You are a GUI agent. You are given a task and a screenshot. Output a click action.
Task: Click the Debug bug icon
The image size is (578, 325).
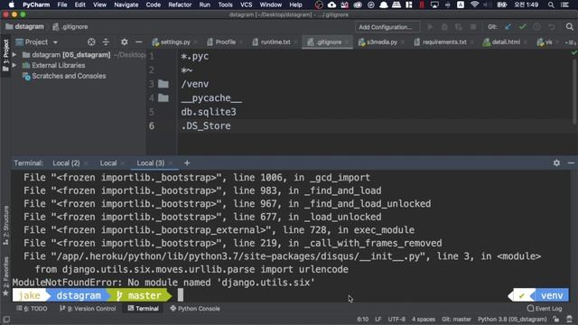tap(444, 27)
